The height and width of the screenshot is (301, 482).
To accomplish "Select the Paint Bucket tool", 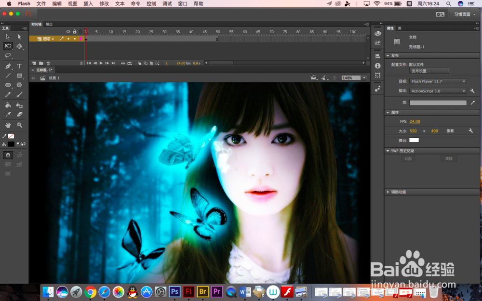I will tap(8, 105).
